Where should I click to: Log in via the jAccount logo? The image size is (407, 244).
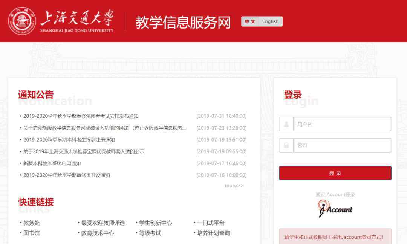tap(335, 209)
